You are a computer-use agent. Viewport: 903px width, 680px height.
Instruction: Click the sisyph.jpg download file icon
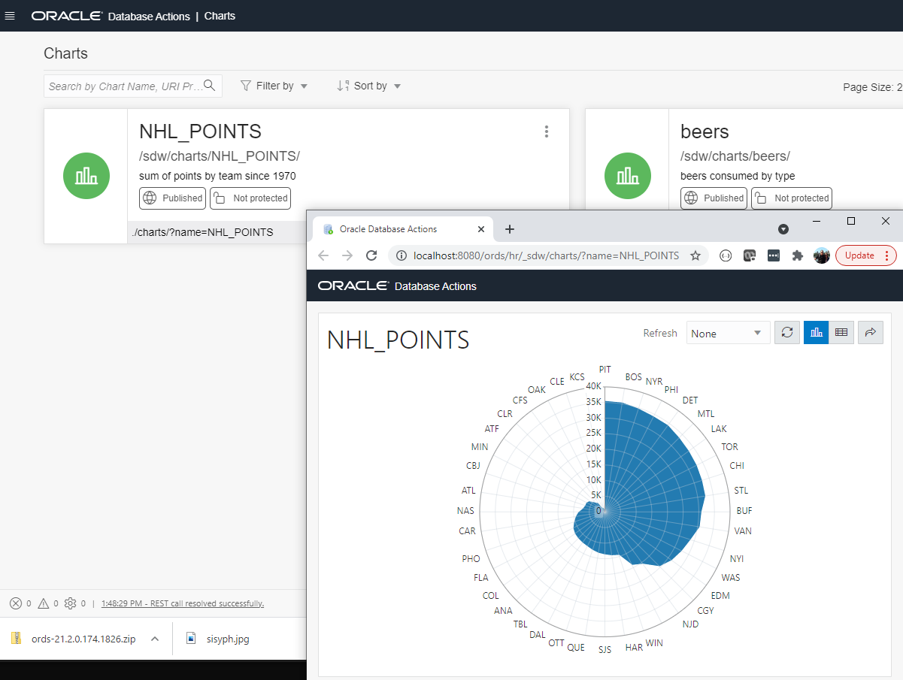pyautogui.click(x=192, y=639)
